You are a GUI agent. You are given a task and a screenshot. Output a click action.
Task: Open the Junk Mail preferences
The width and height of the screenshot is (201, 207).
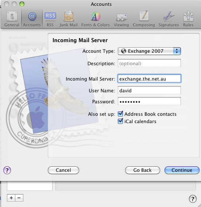tap(69, 19)
